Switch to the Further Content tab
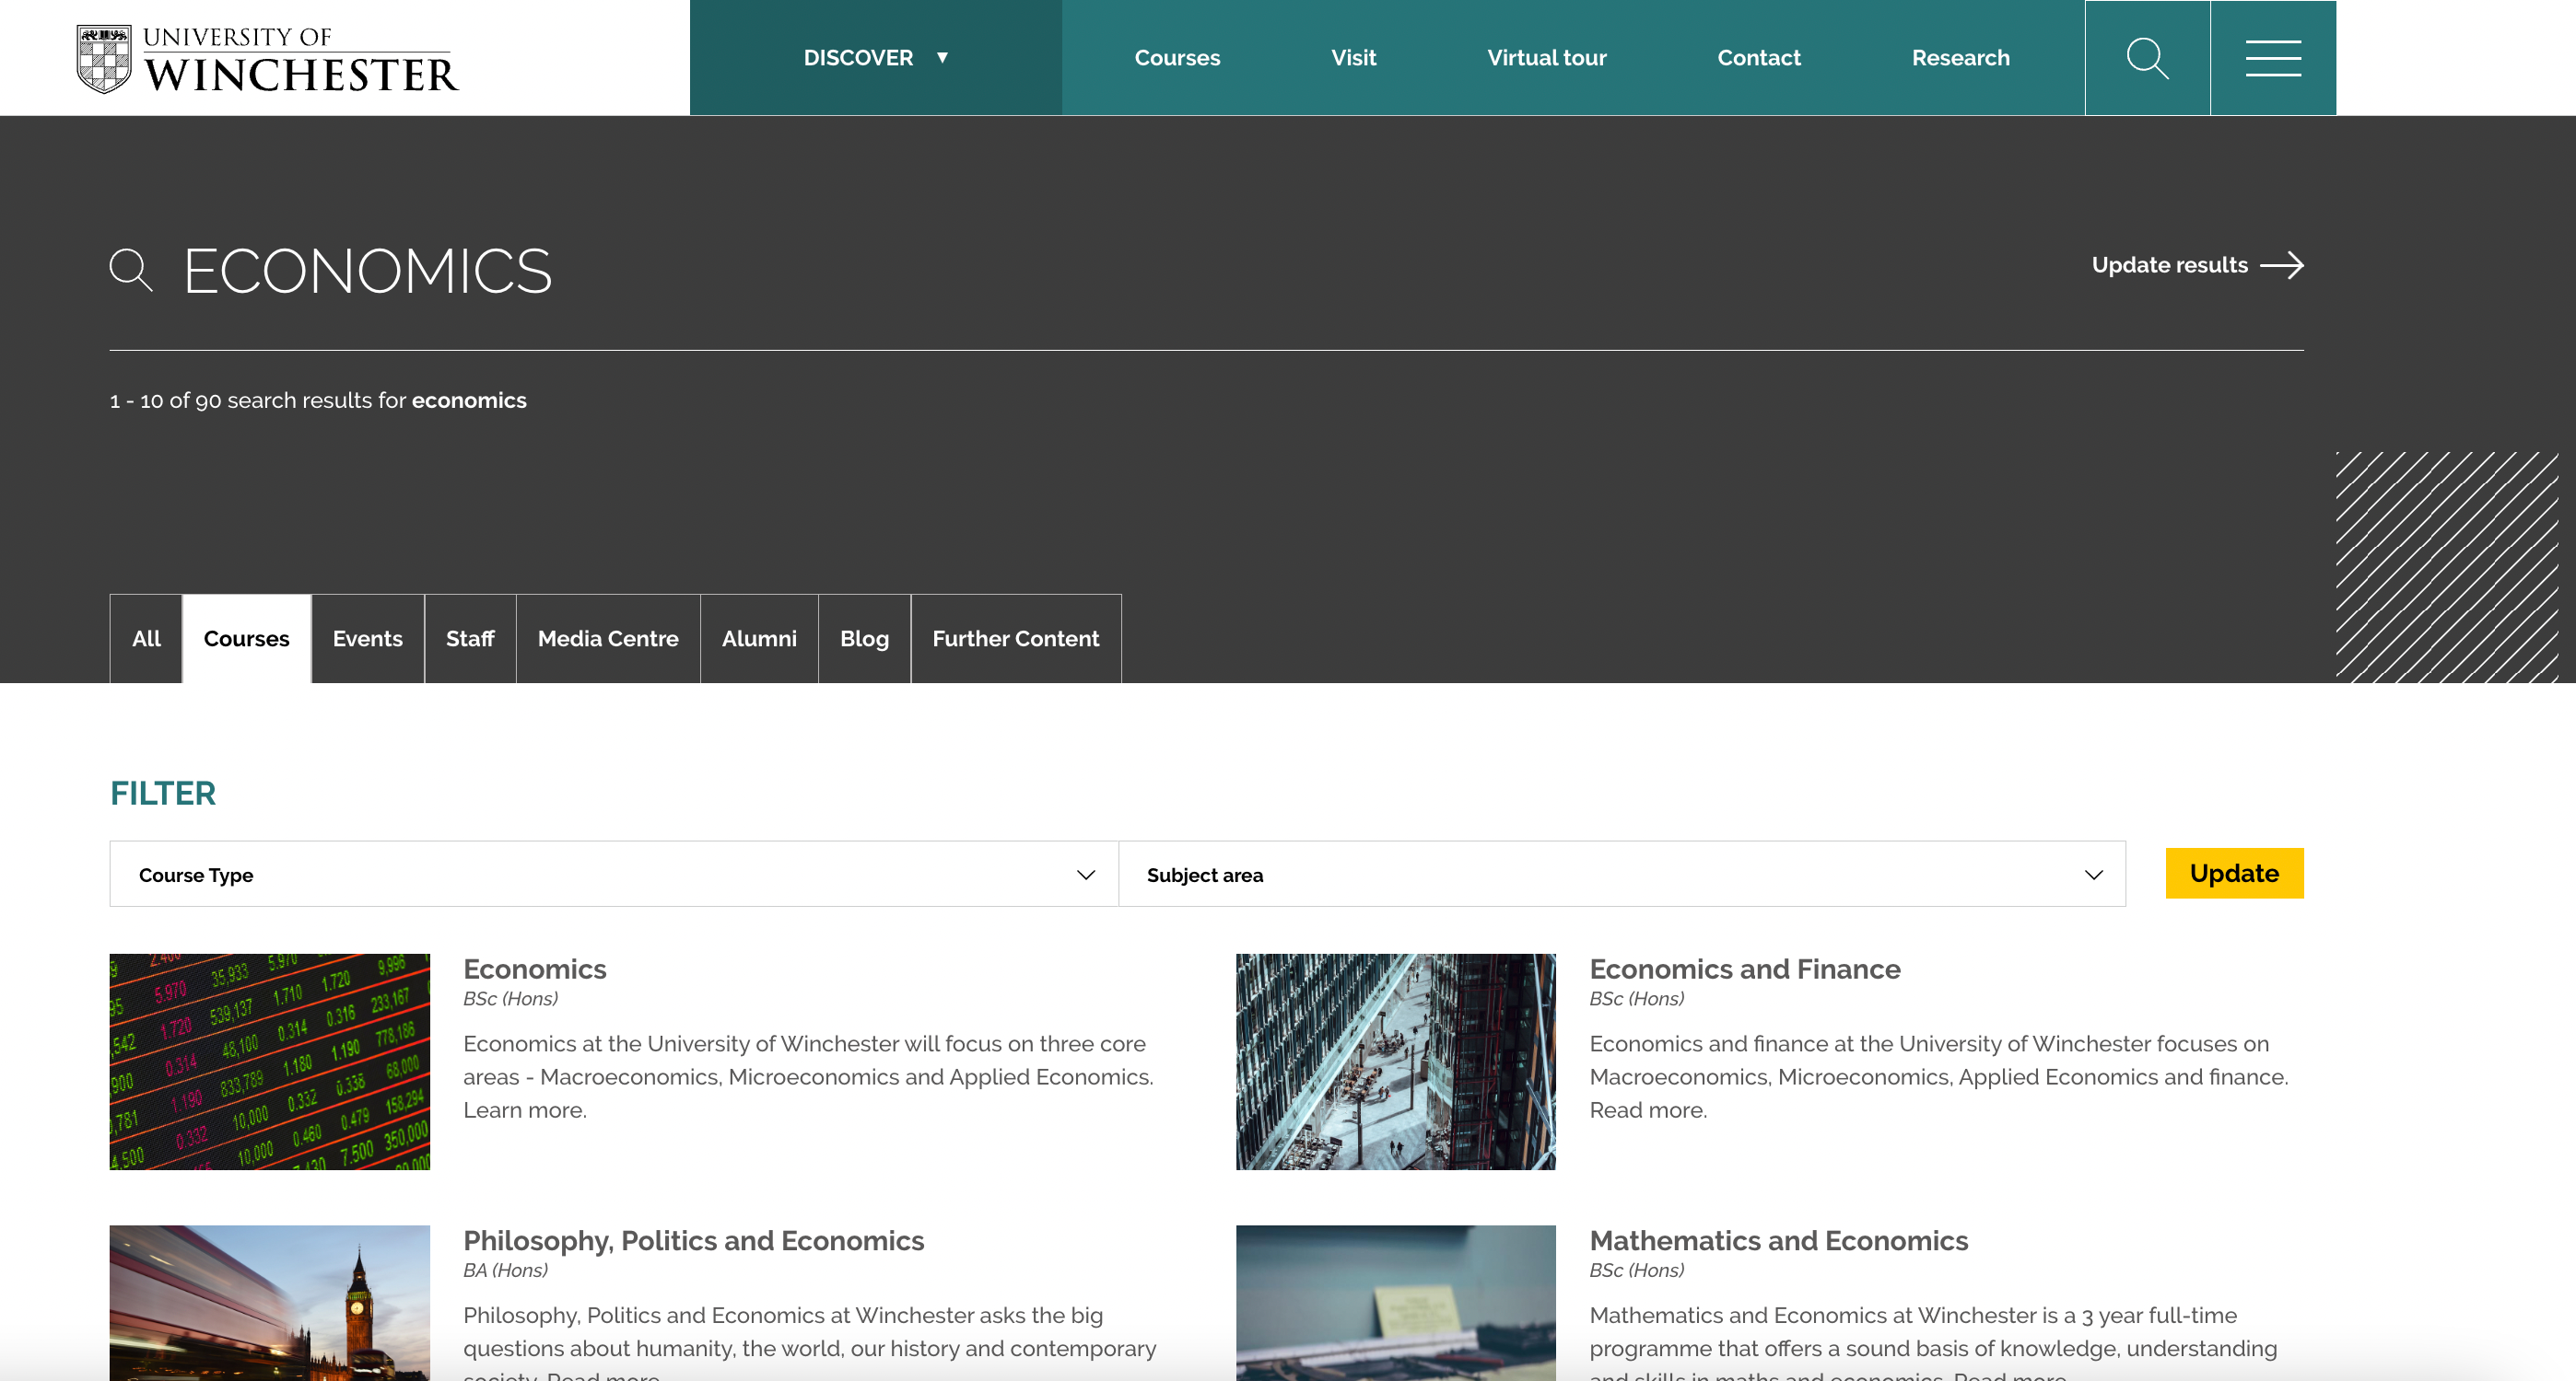Viewport: 2576px width, 1381px height. click(x=1016, y=639)
